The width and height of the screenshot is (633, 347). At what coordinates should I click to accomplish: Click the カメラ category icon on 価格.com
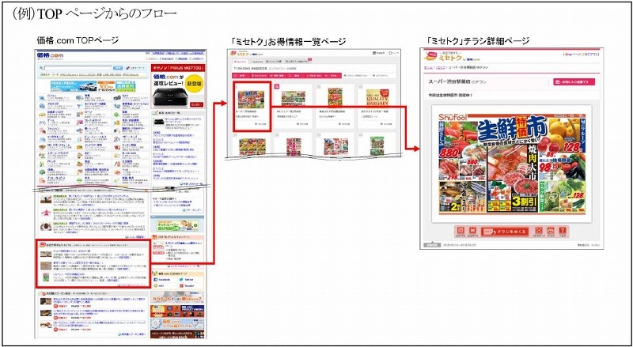click(117, 98)
